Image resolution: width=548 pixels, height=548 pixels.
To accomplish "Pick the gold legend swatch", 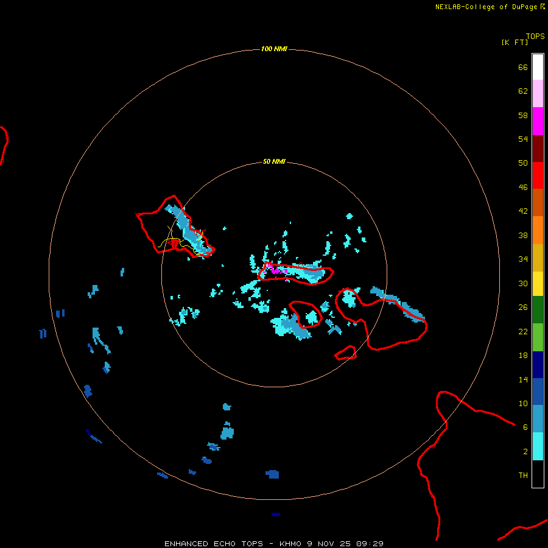I will coord(538,258).
